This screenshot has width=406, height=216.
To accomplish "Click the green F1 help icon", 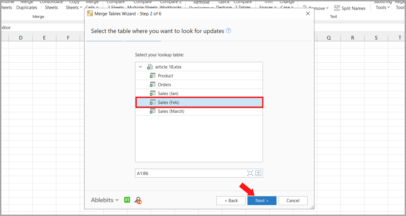I will pos(127,200).
